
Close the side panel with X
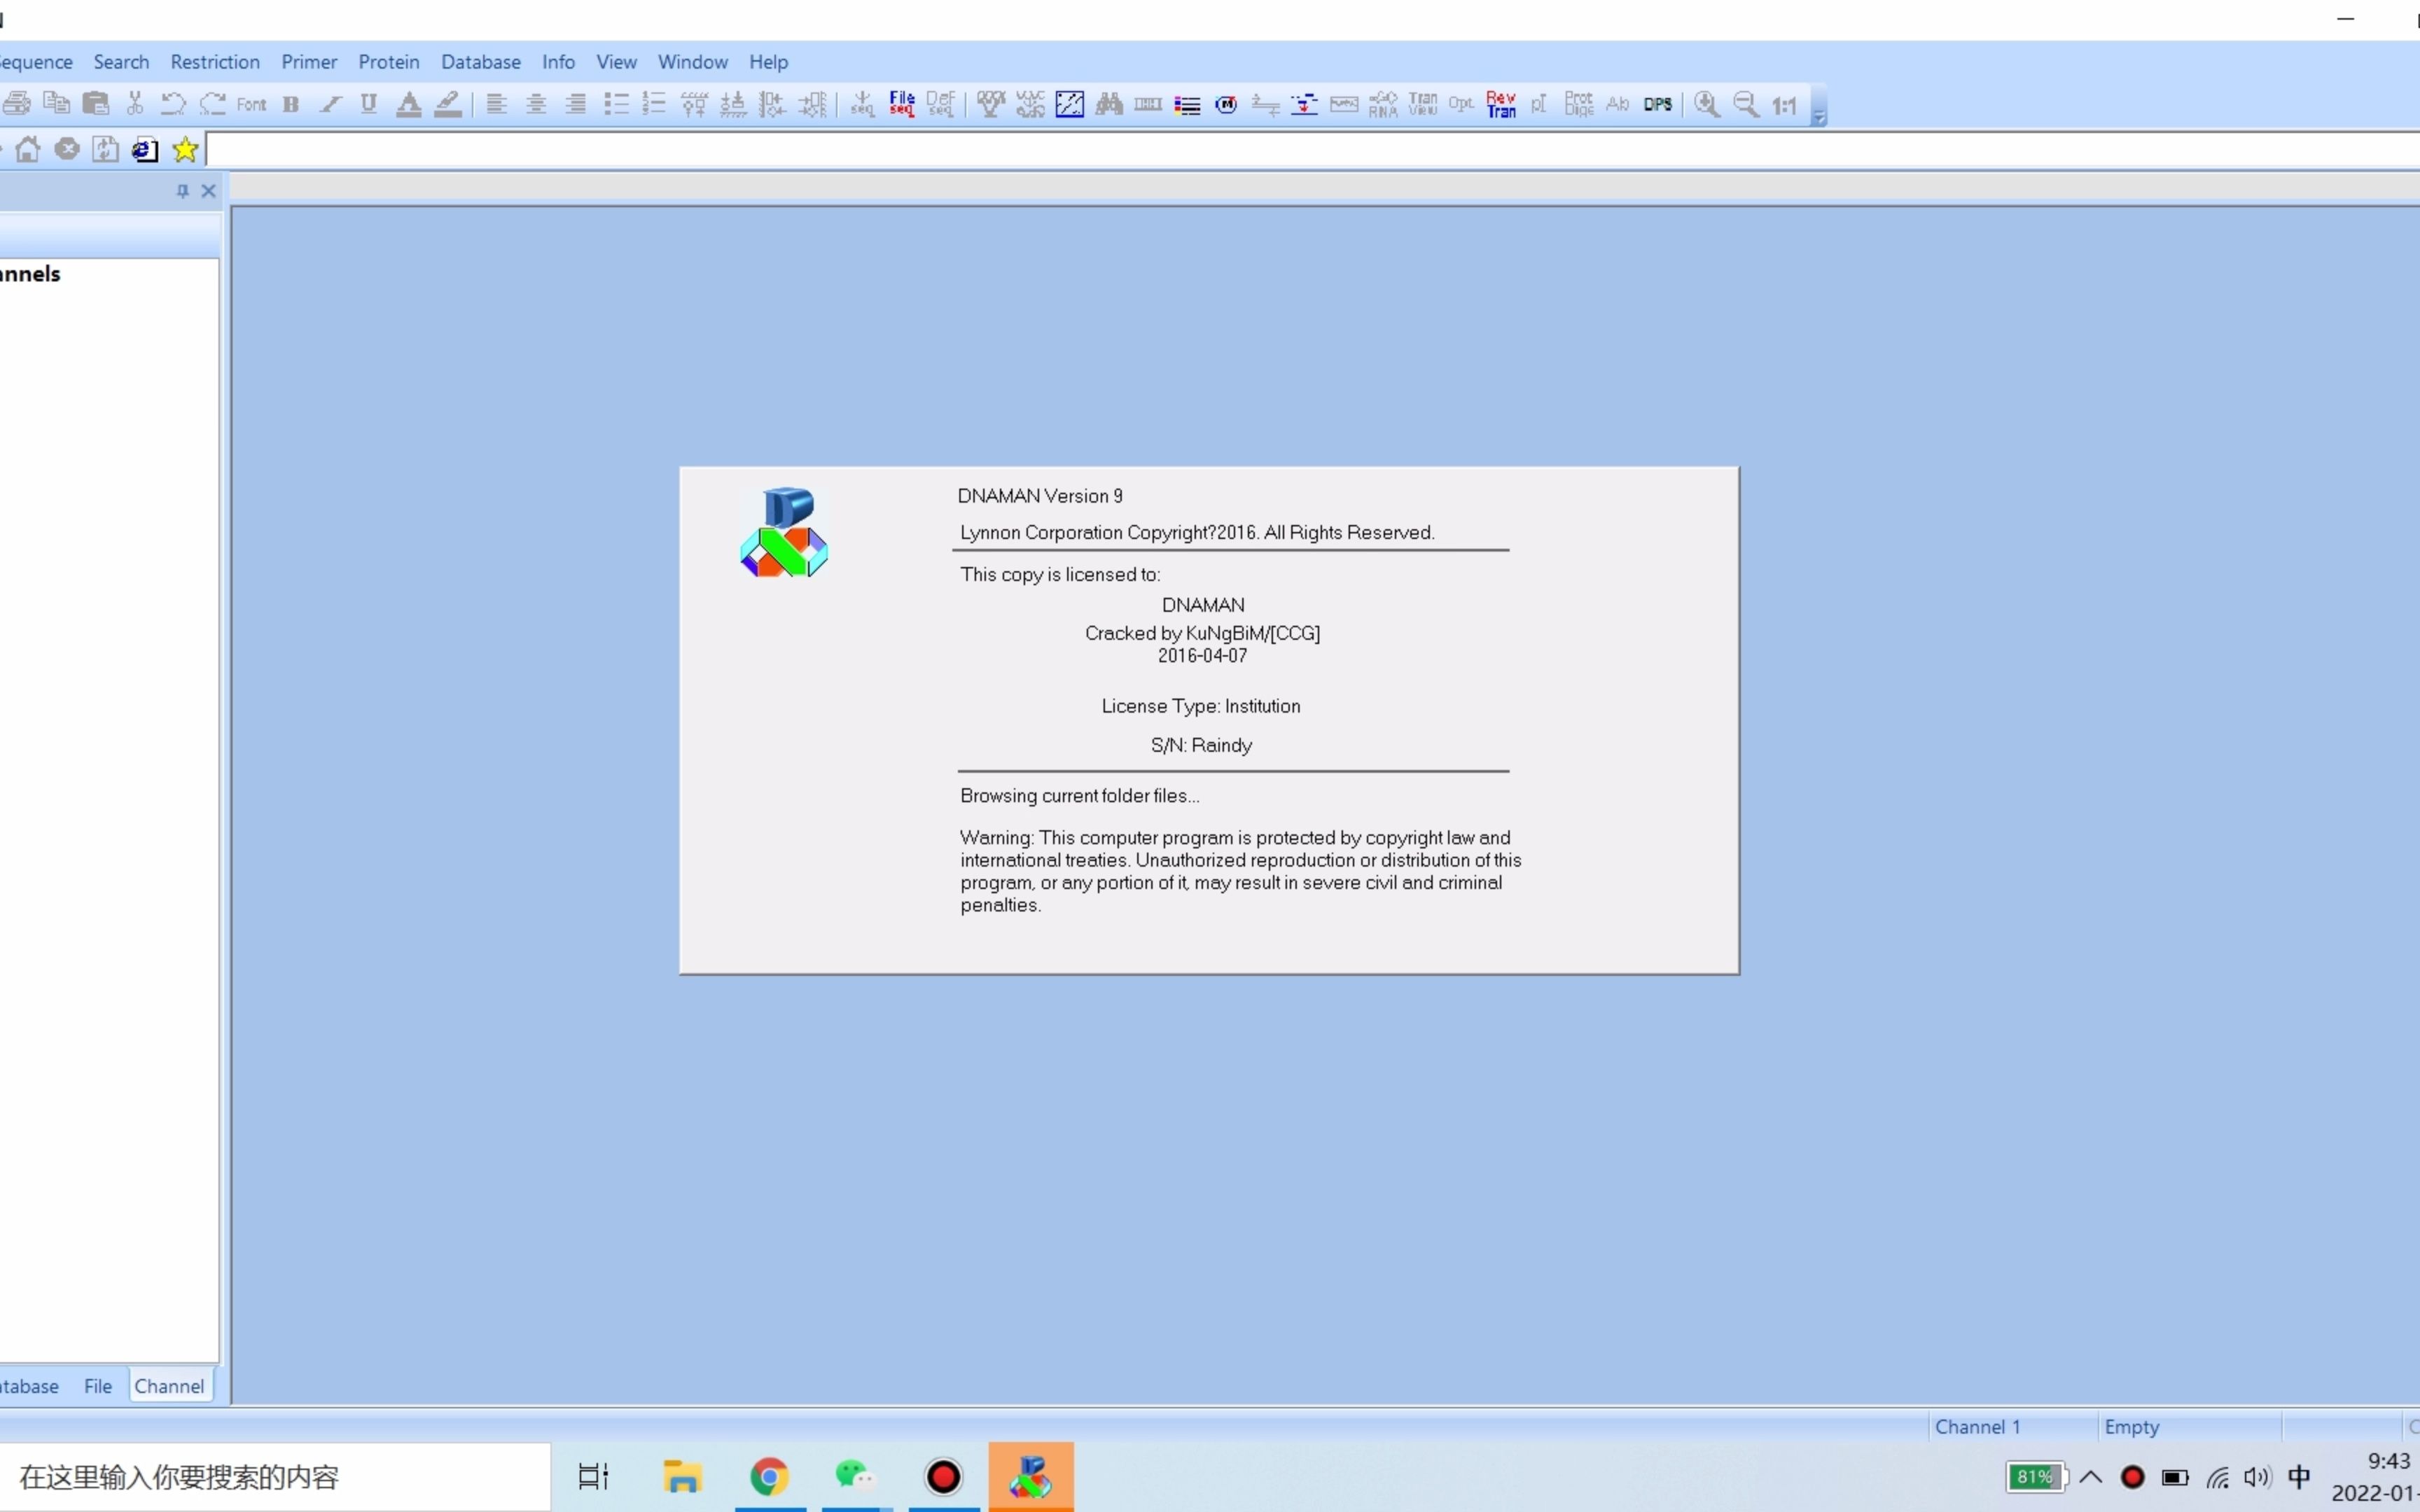208,191
